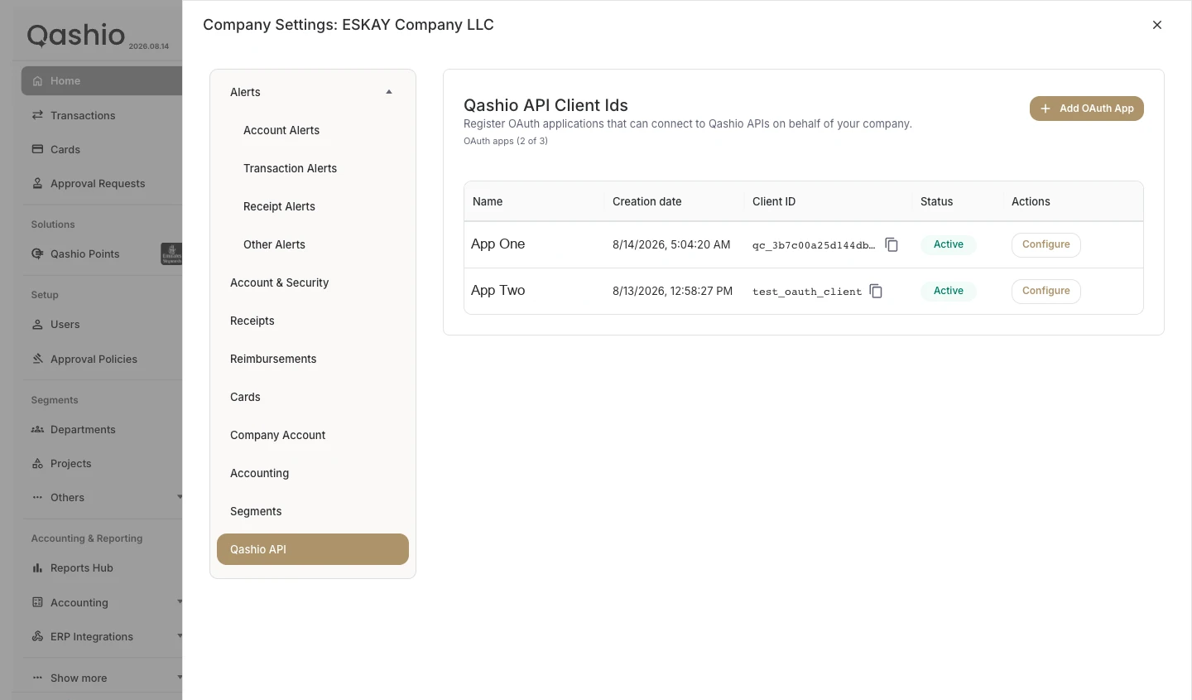Screen dimensions: 1192x700
Task: Collapse the Alerts section arrow
Action: (389, 92)
